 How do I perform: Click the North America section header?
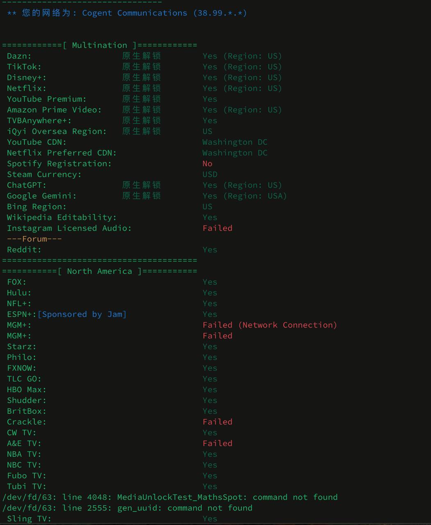pos(100,271)
